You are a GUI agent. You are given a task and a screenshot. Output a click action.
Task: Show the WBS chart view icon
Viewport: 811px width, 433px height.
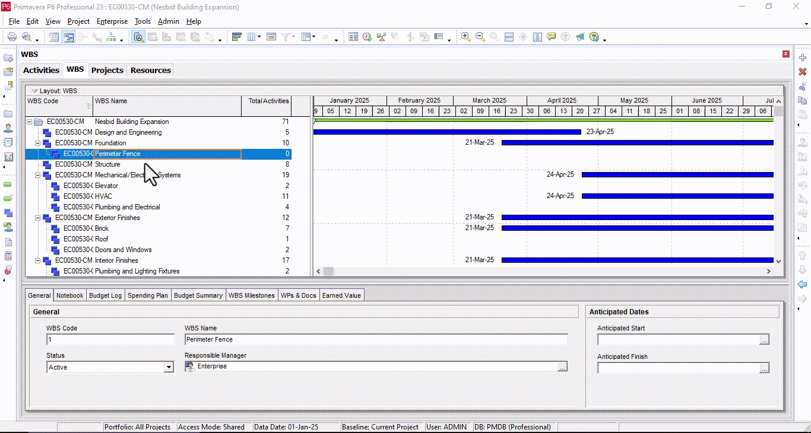pos(111,37)
